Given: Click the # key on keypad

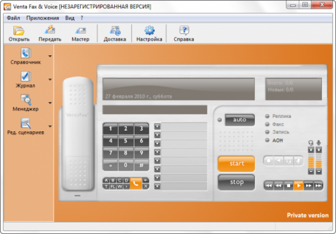Looking at the screenshot, I should tap(142, 165).
